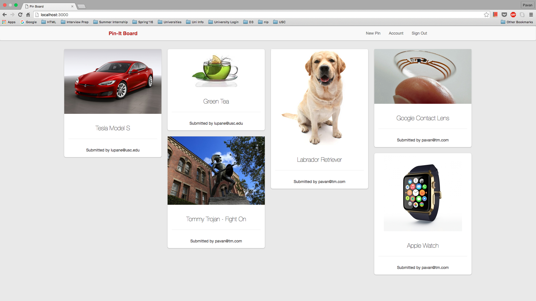536x301 pixels.
Task: Open the Universities bookmarks folder
Action: coord(170,22)
